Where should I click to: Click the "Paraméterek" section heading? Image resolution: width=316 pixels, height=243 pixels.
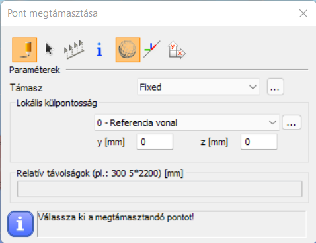[x=34, y=70]
